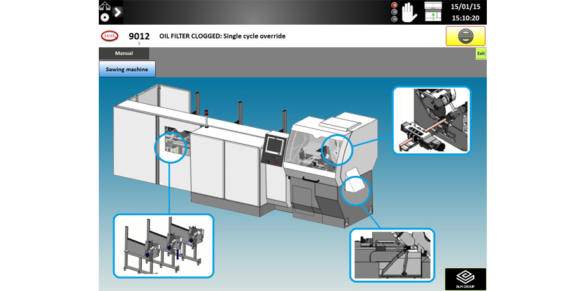Expand the top menu with chevron arrow

click(118, 11)
